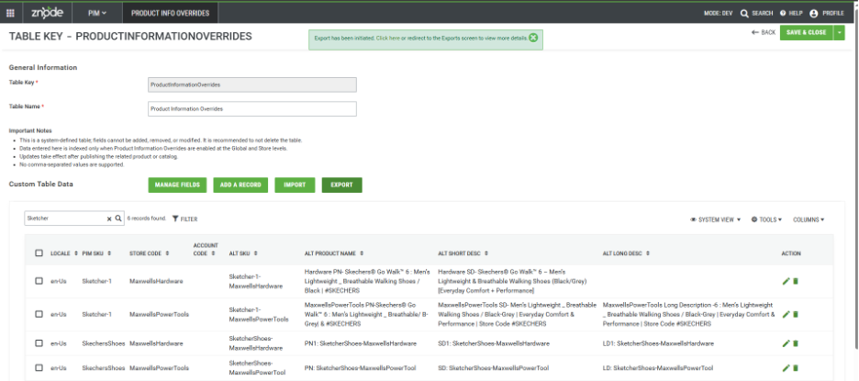Edit the SketcherShoes-MaxwellsPowerTool record
Viewport: 859px width, 381px height.
click(x=786, y=368)
